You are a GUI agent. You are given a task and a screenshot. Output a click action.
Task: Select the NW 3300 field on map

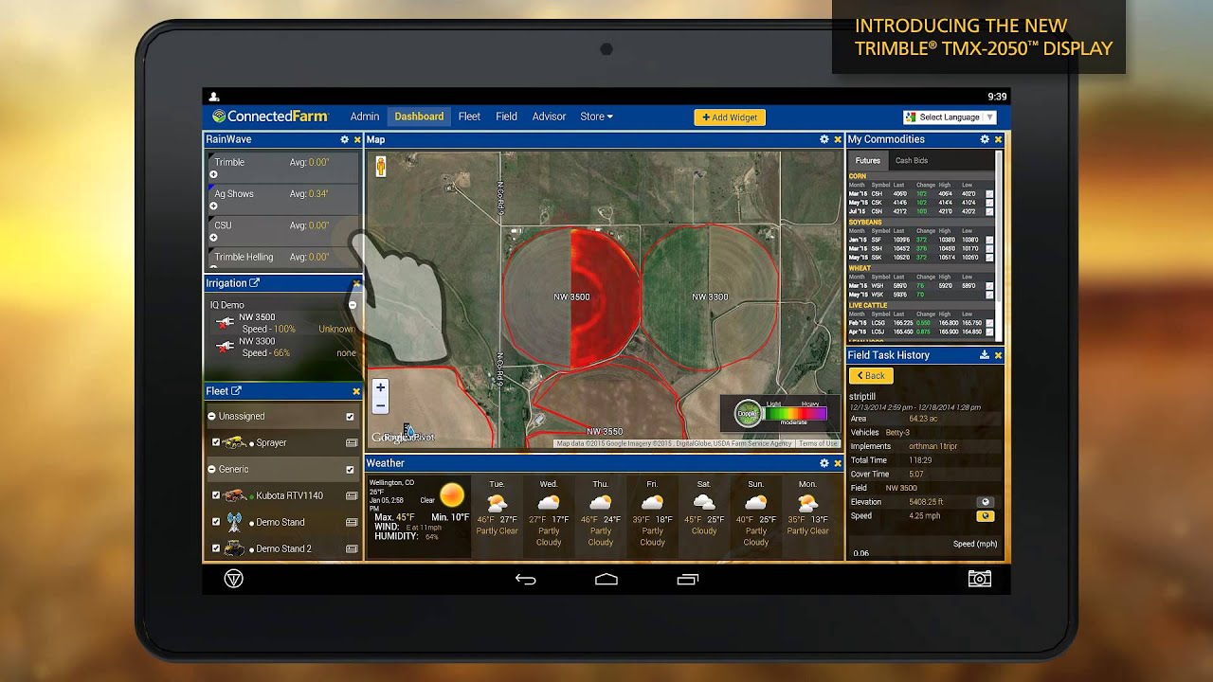tap(710, 296)
